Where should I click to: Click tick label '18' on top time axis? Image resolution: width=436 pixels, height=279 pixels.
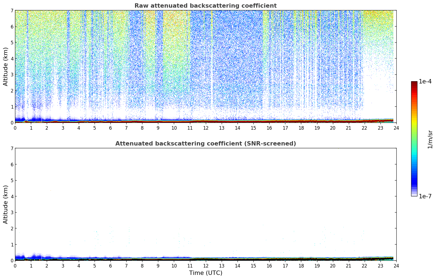[x=301, y=128]
